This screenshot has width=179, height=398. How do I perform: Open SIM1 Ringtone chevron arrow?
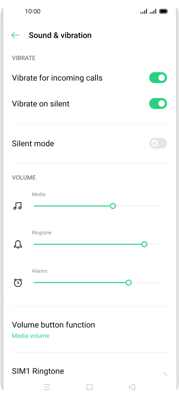click(x=165, y=374)
